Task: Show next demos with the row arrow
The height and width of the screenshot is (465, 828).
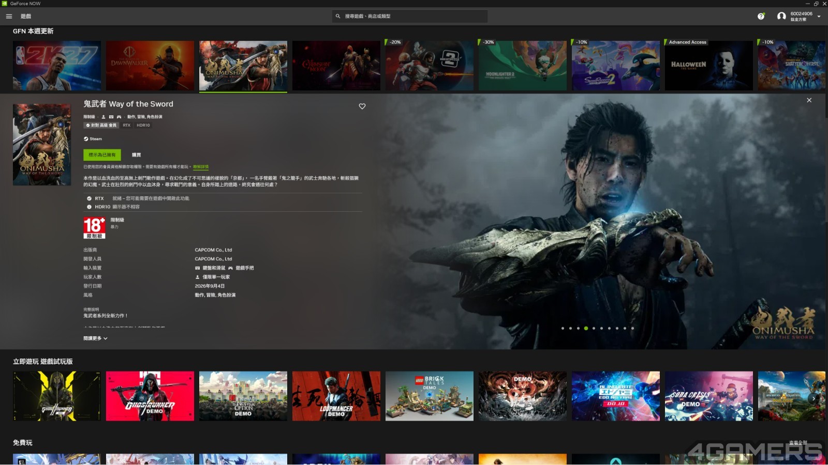Action: (814, 398)
